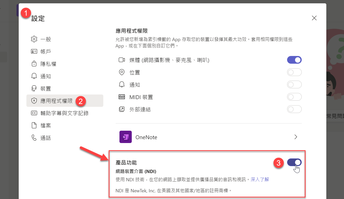The image size is (344, 199).
Task: Click the 網路裝置介面 (NDI) subtitle
Action: tap(136, 171)
